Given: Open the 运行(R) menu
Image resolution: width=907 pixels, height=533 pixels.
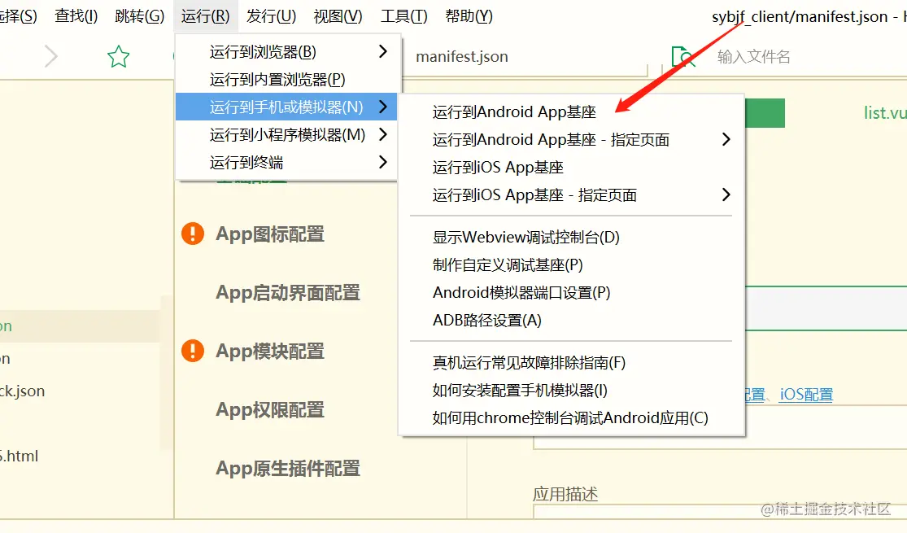Looking at the screenshot, I should click(205, 16).
